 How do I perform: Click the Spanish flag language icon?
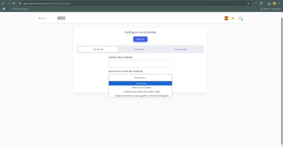tap(226, 18)
